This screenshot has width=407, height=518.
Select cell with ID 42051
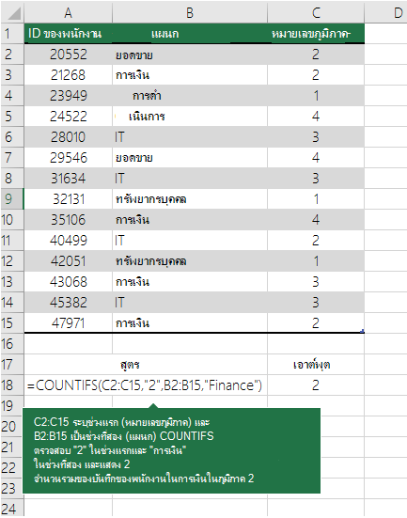[x=68, y=261]
